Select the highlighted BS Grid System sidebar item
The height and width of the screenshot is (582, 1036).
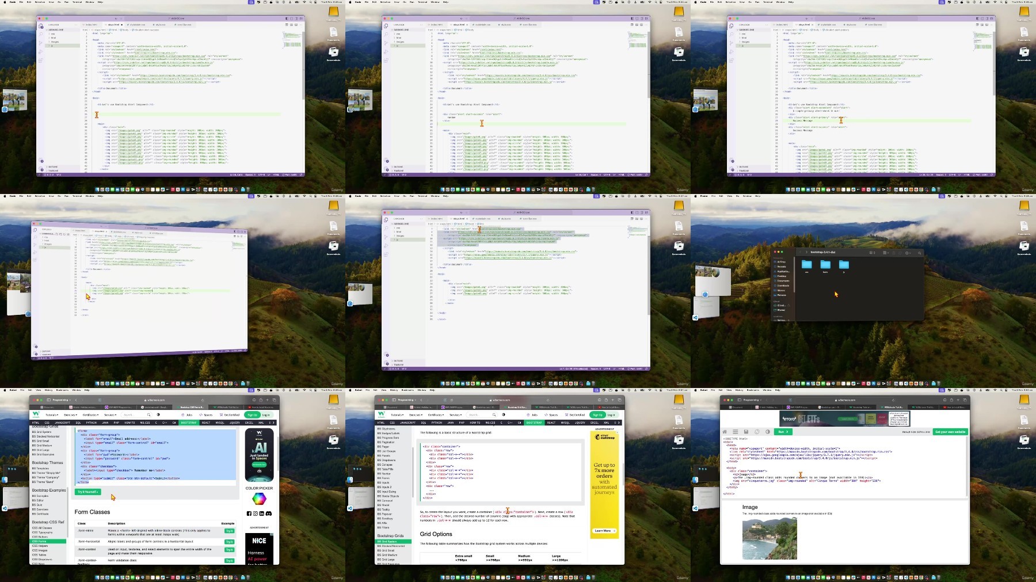pyautogui.click(x=393, y=541)
